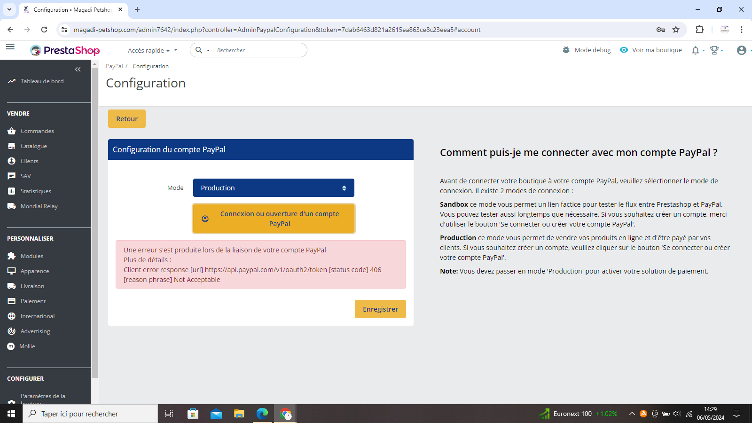
Task: Open the browser tab list chevron
Action: click(9, 9)
